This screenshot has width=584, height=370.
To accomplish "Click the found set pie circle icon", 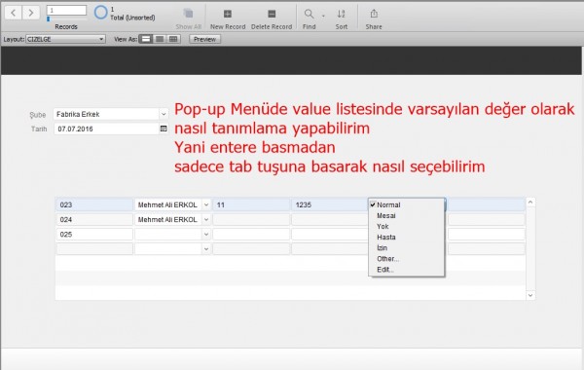I will 100,13.
